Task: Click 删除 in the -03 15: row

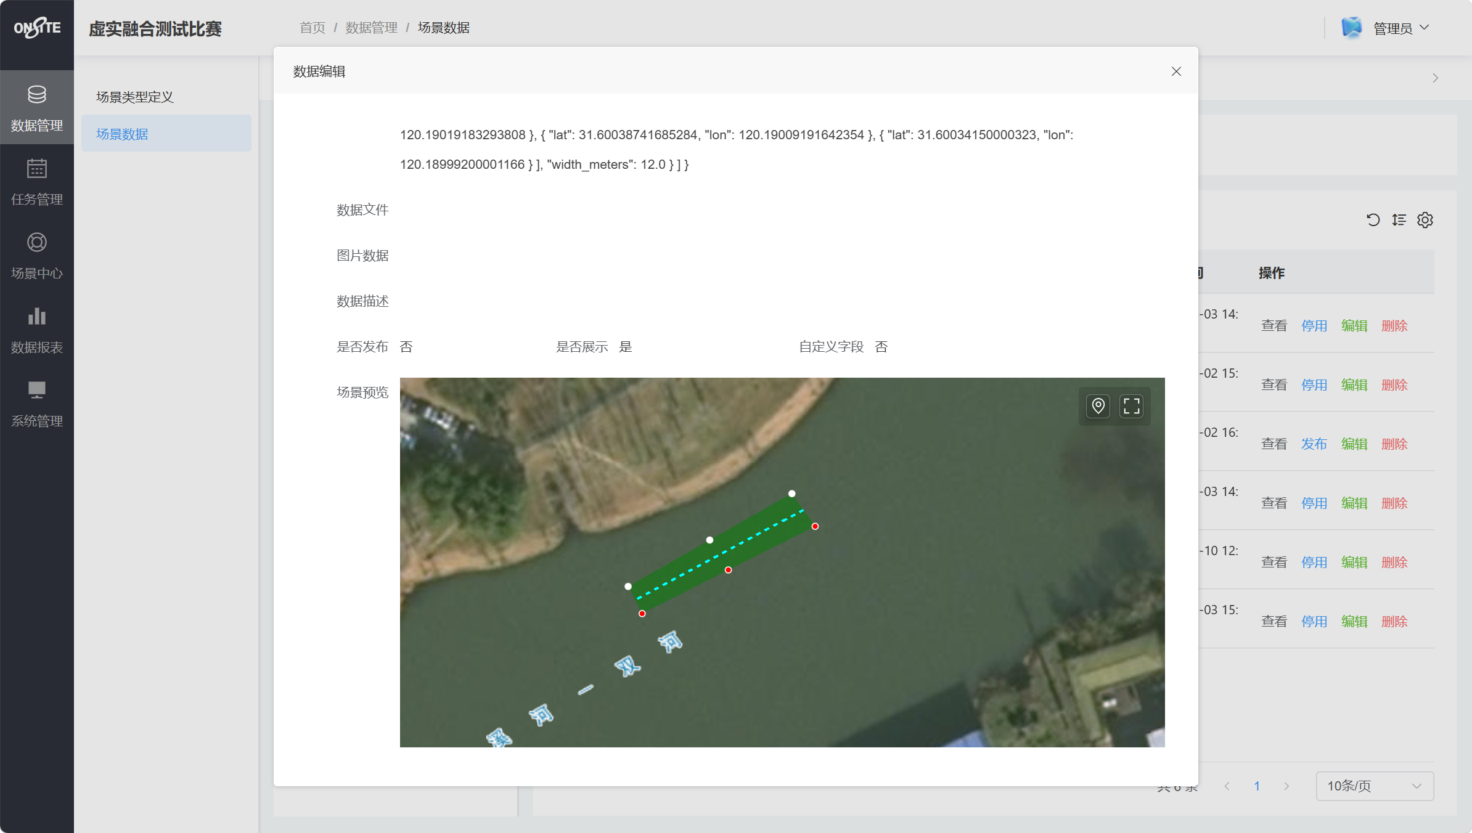Action: coord(1394,622)
